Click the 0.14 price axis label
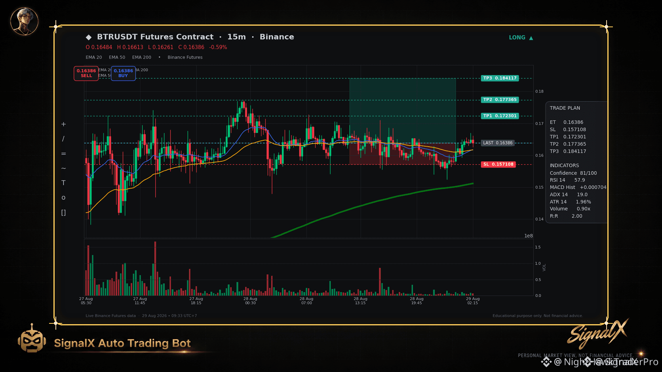Image resolution: width=662 pixels, height=372 pixels. point(539,219)
